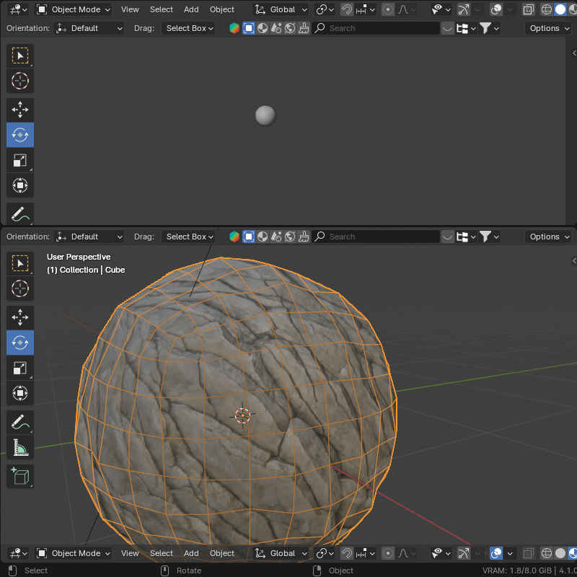This screenshot has width=577, height=577.
Task: Select the Annotate tool
Action: (19, 422)
